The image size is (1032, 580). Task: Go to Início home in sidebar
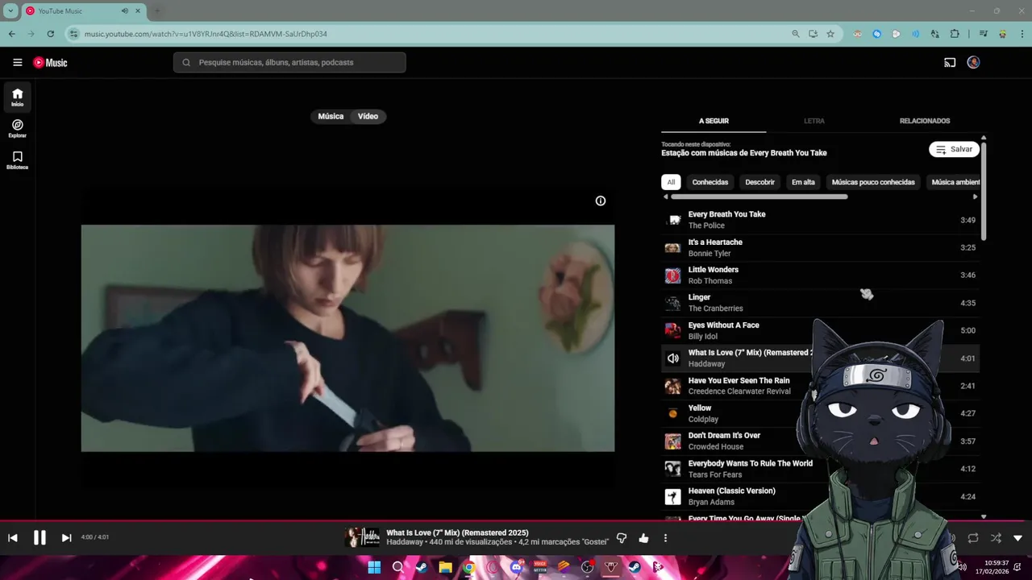17,97
